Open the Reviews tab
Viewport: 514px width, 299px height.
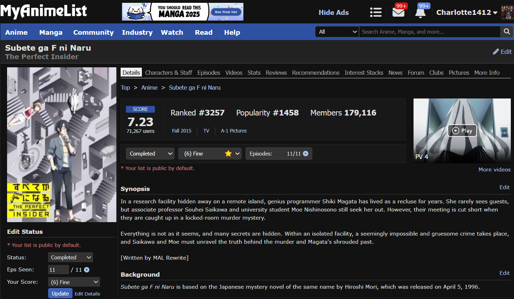tap(276, 73)
